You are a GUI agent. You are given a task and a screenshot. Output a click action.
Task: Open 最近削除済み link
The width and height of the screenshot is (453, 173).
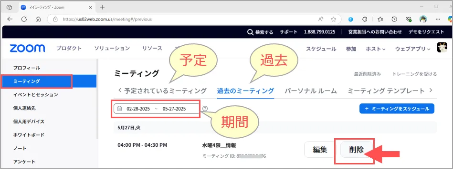coord(367,74)
